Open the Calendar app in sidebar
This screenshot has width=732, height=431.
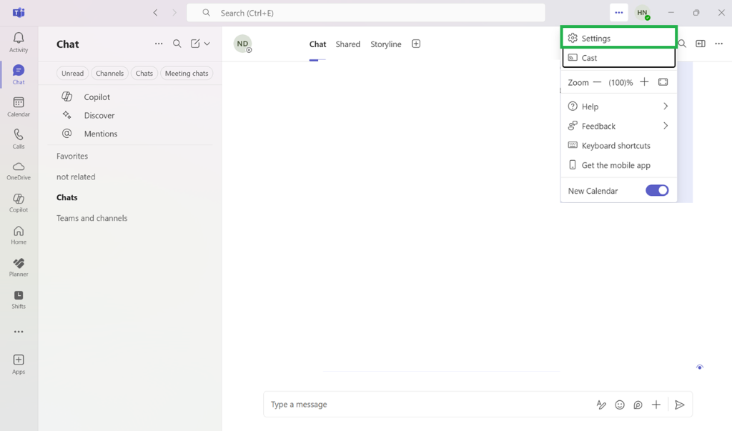pos(19,107)
